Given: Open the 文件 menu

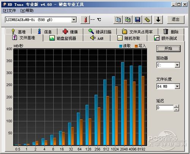Looking at the screenshot, I should point(9,11).
